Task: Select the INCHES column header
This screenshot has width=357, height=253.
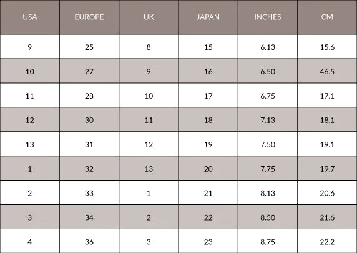Action: click(268, 17)
